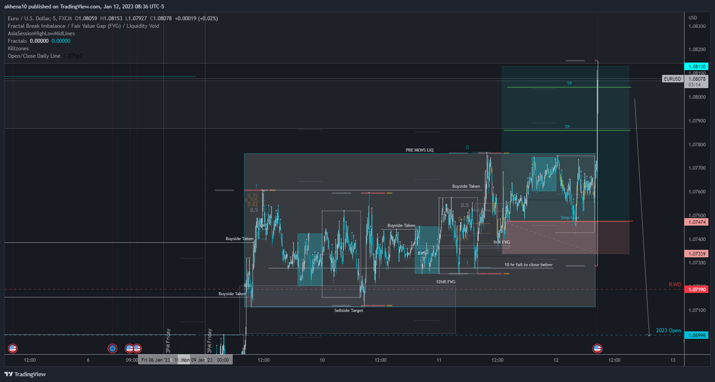The width and height of the screenshot is (715, 382).
Task: Select the AsiaSessionHighLowMidLines indicator legend
Action: [41, 33]
